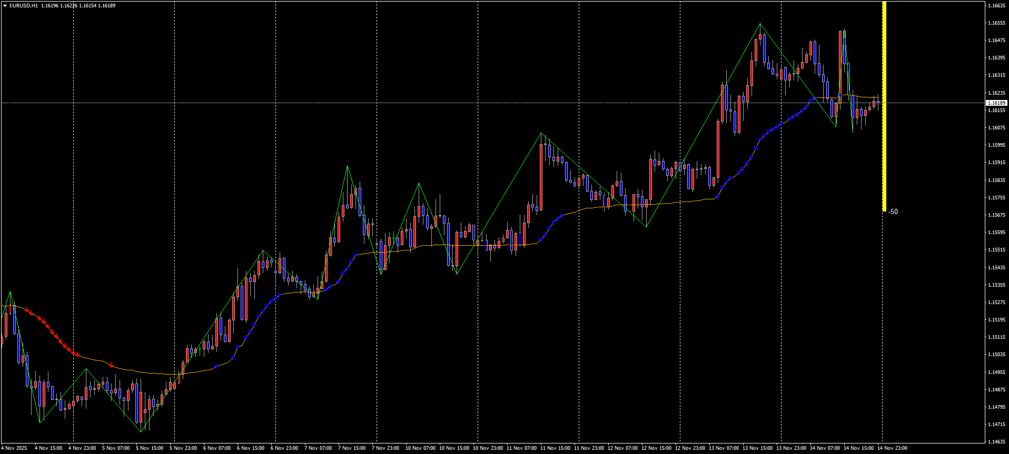The height and width of the screenshot is (454, 1009).
Task: Click the current price tag 1.16189
Action: click(996, 103)
